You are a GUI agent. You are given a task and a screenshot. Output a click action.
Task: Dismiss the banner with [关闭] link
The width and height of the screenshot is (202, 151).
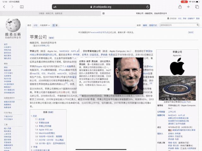point(191,32)
